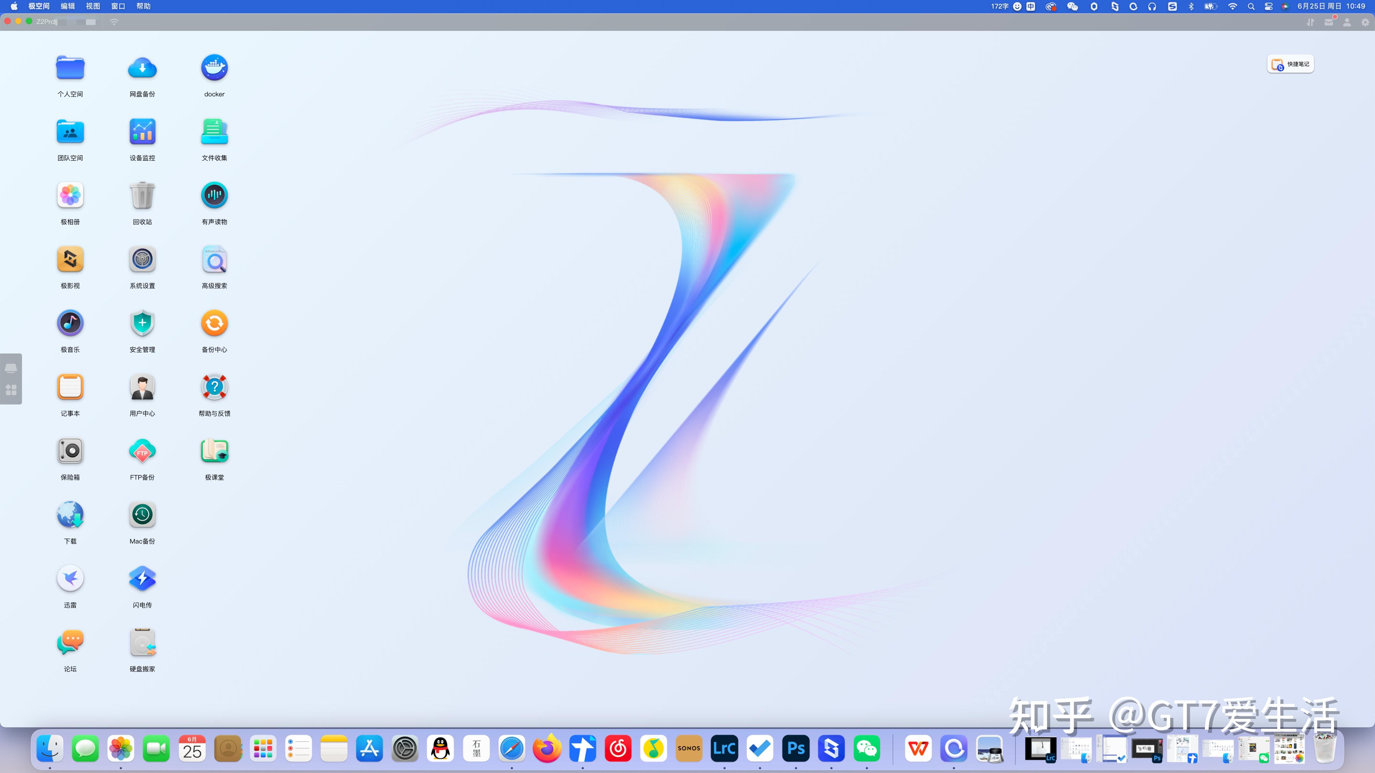Screen dimensions: 1375x773
Task: Open 硬盘搬家 disk migration tool
Action: pyautogui.click(x=142, y=643)
